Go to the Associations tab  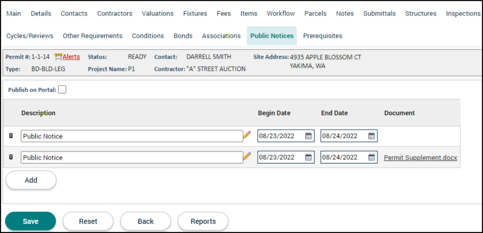point(221,36)
